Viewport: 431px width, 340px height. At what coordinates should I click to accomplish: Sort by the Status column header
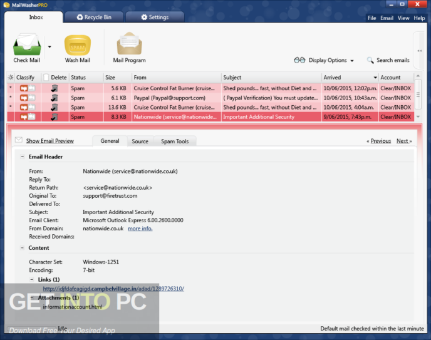[x=86, y=78]
